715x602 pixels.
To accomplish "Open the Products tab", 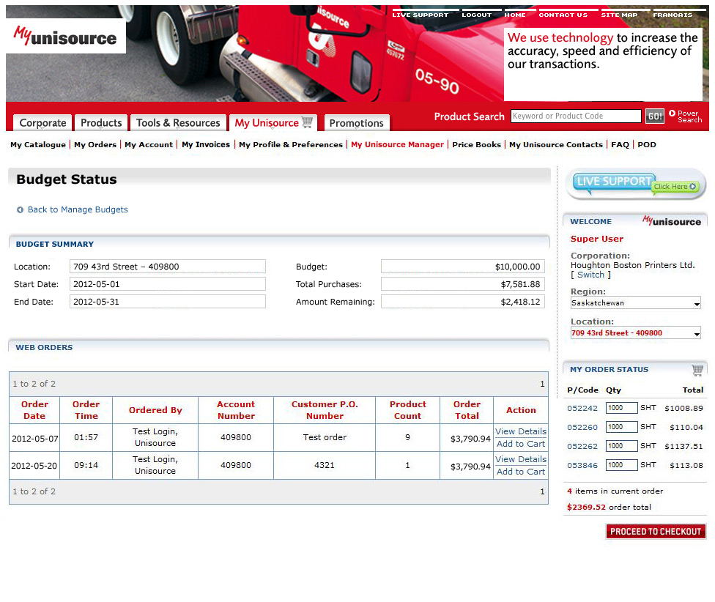I will coord(101,123).
